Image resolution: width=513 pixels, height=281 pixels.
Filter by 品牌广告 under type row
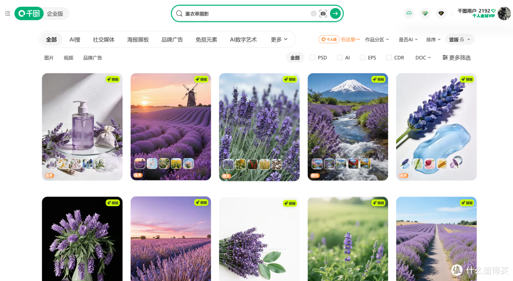point(93,57)
